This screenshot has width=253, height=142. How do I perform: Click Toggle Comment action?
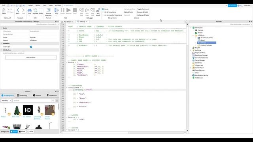[x=143, y=9]
